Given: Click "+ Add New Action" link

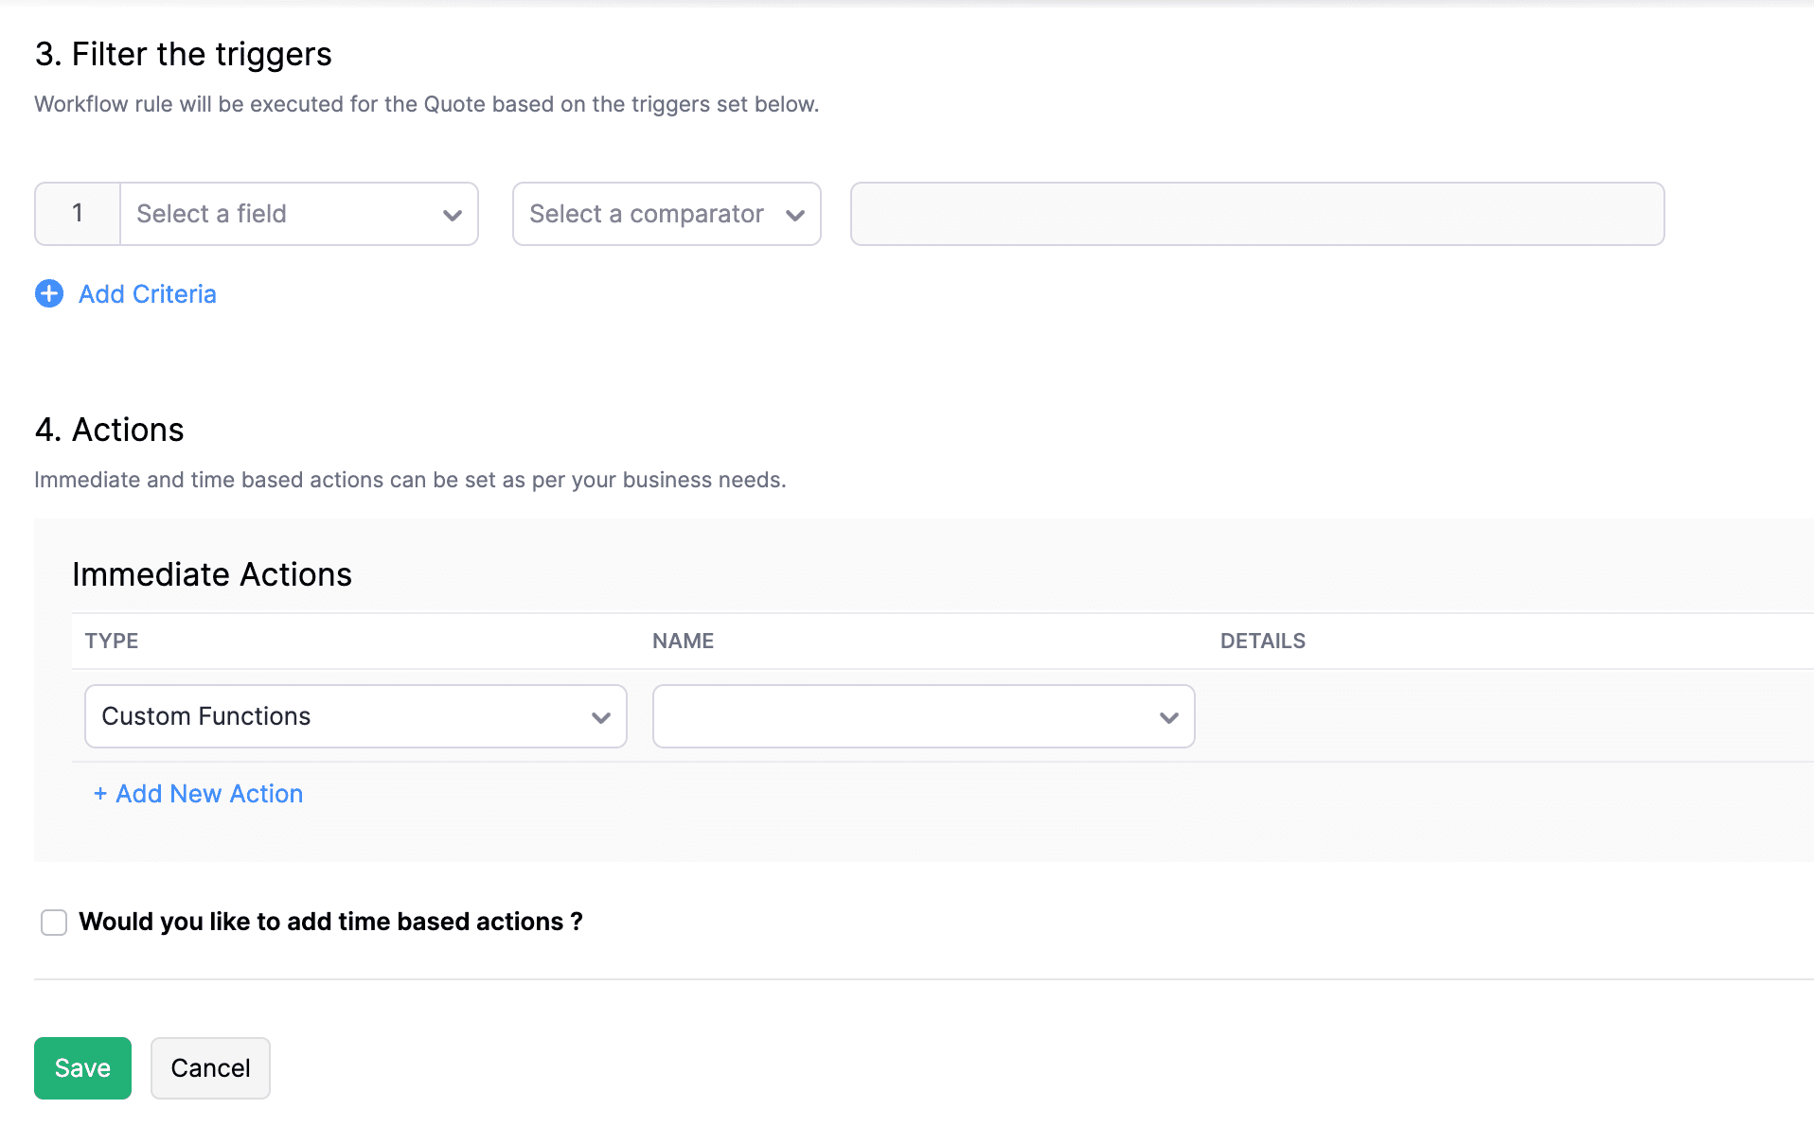Looking at the screenshot, I should coord(199,794).
